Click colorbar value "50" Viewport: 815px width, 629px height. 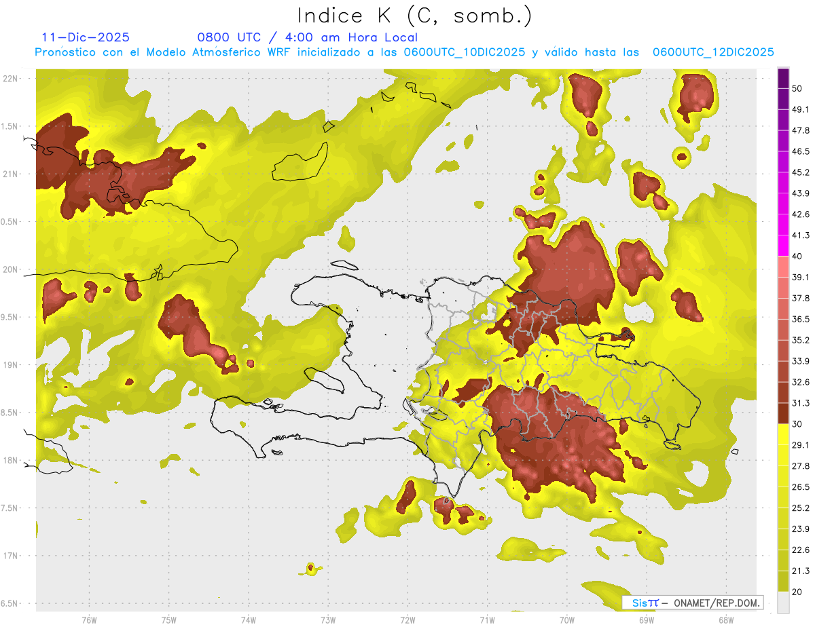coord(799,89)
